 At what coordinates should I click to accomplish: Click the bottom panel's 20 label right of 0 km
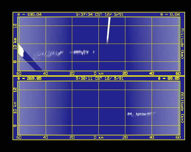tap(125, 137)
